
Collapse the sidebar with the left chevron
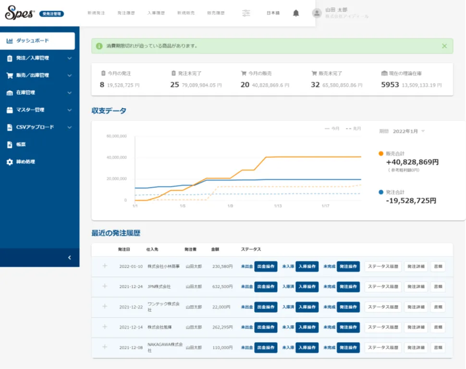click(x=69, y=258)
